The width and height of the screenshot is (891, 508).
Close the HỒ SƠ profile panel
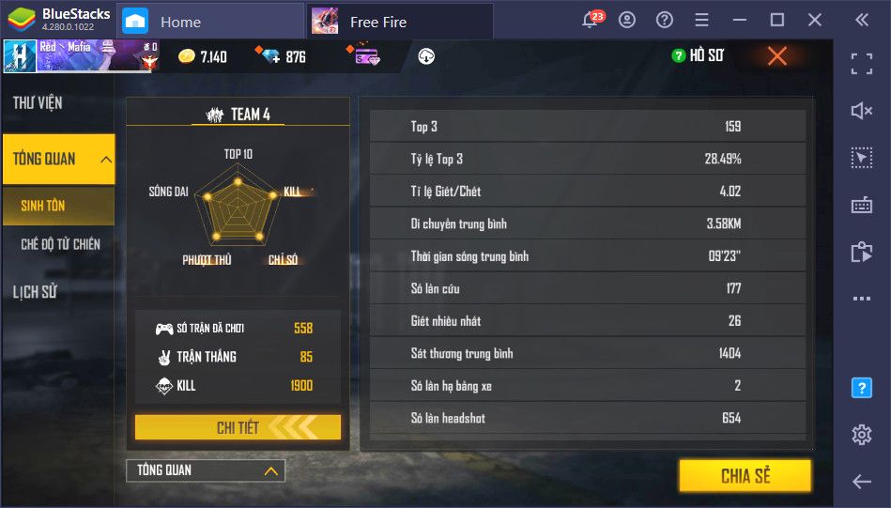(x=776, y=55)
